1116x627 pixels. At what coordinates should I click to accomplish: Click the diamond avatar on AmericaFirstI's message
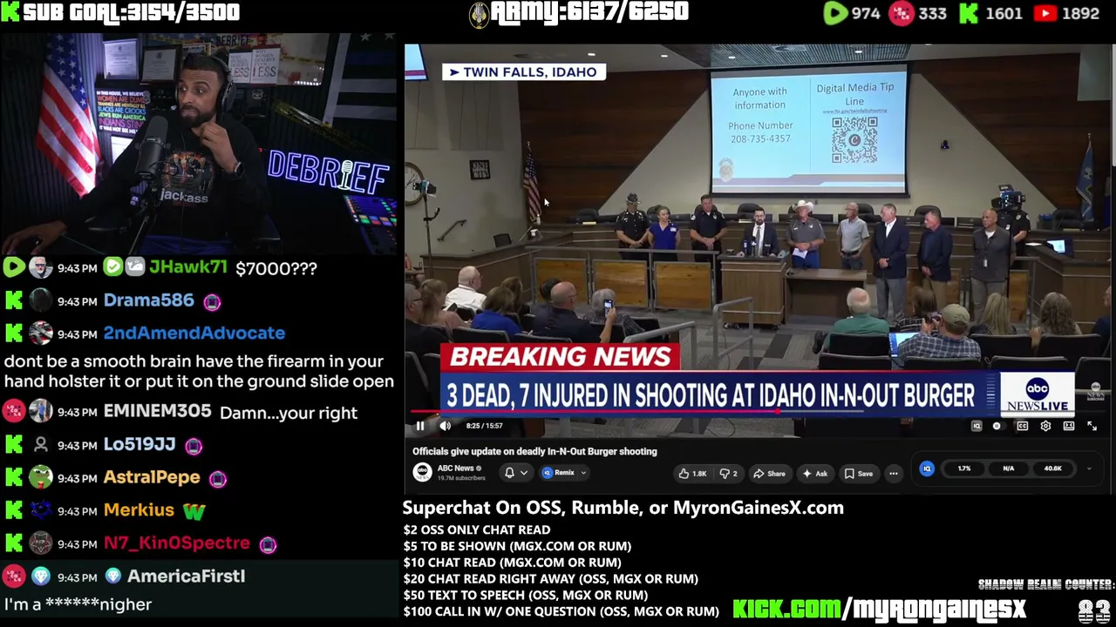coord(41,576)
